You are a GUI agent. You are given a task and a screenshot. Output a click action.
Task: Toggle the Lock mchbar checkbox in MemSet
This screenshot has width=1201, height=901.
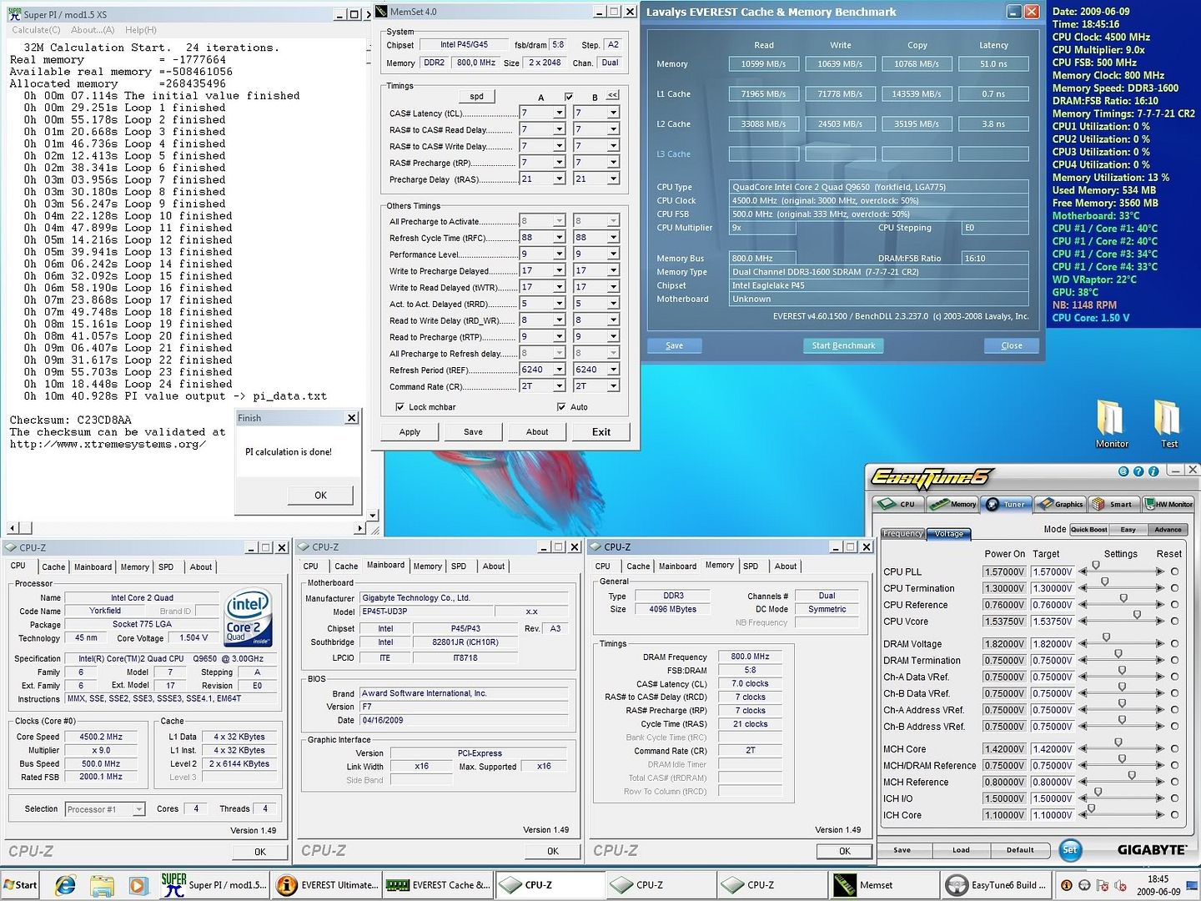(399, 407)
